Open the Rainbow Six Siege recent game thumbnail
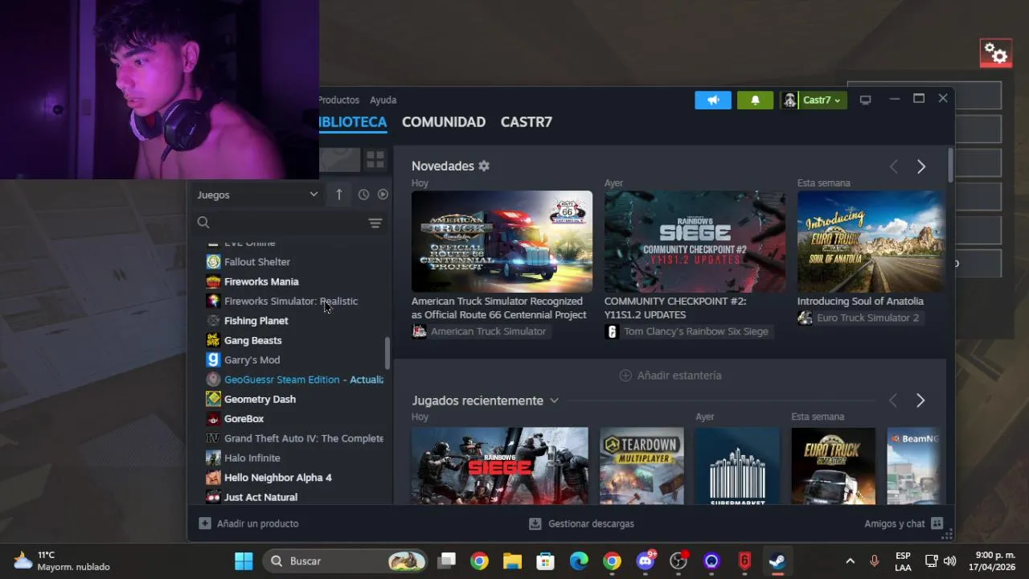Viewport: 1029px width, 579px height. [x=499, y=466]
